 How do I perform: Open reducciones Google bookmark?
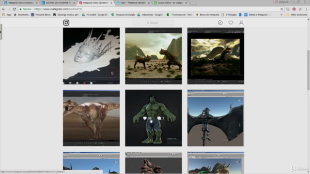point(151,15)
